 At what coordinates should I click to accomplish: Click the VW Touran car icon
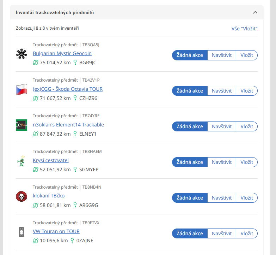point(22,232)
